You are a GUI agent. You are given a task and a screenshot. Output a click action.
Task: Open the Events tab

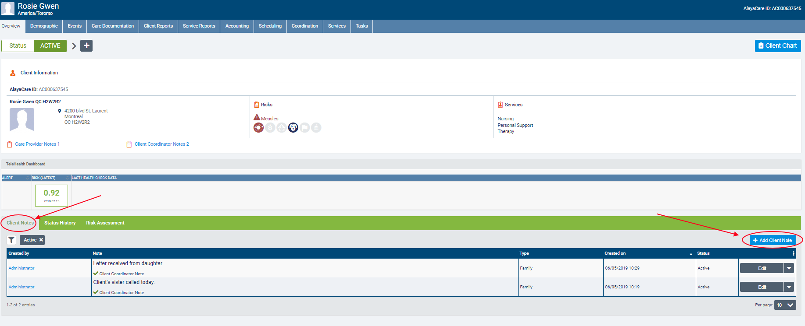coord(75,26)
